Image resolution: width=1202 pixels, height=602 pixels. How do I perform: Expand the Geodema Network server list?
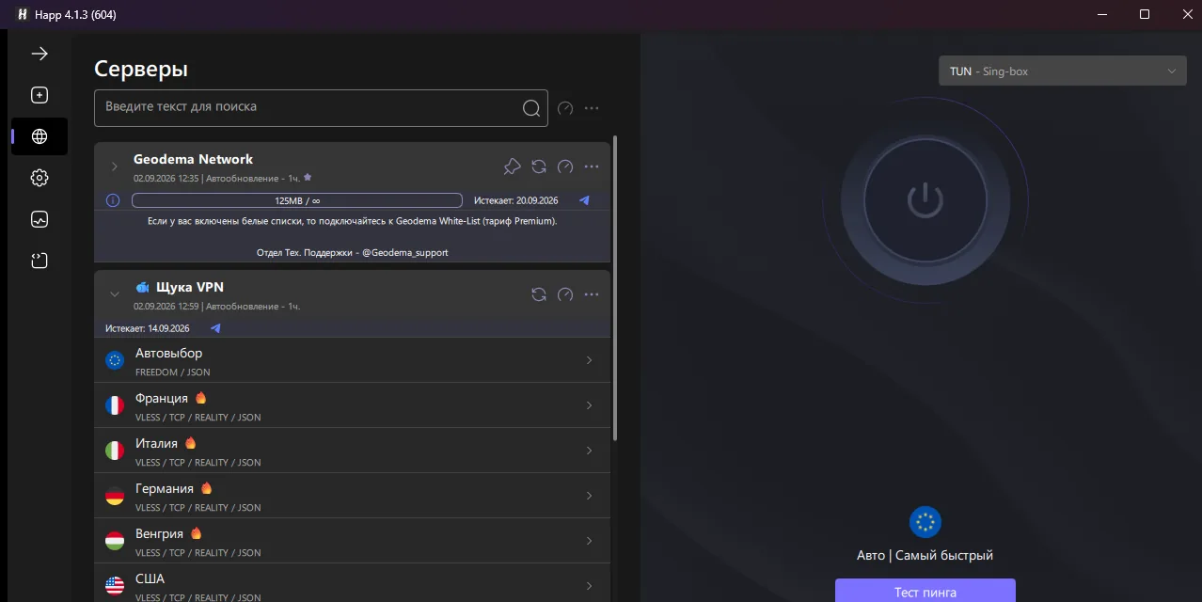tap(115, 166)
